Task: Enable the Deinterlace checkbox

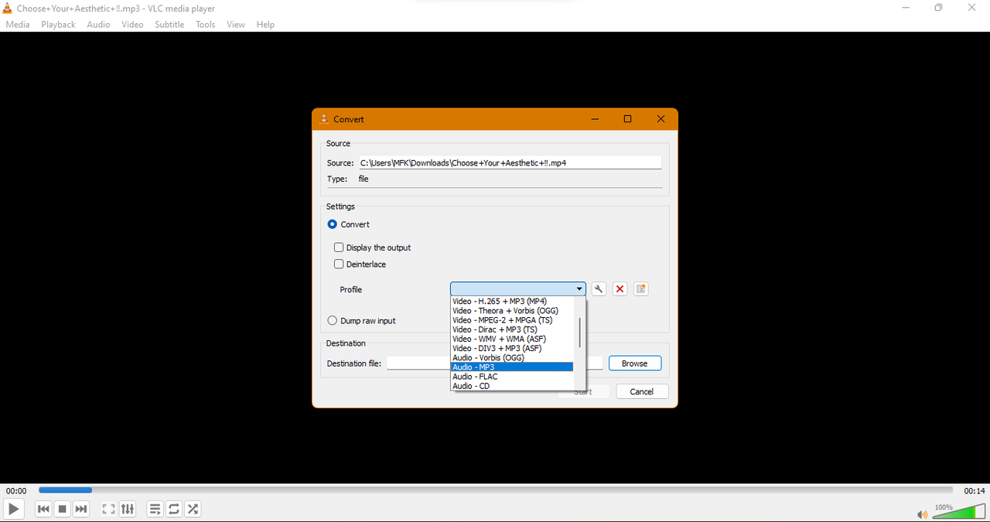Action: (339, 264)
